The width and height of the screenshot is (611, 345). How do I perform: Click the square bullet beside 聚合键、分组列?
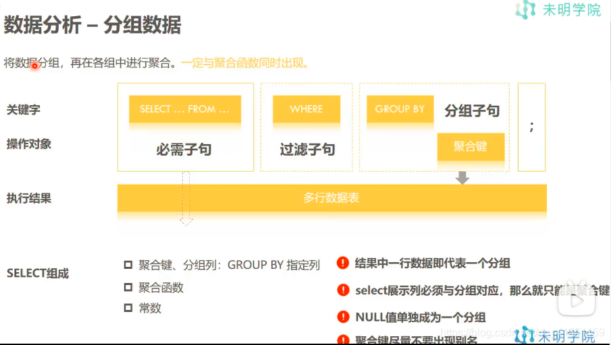[x=128, y=265]
